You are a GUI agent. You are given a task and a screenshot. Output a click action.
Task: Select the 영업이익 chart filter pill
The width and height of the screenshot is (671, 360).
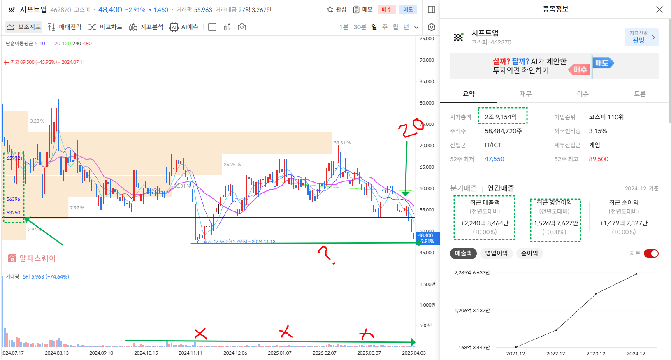point(496,253)
